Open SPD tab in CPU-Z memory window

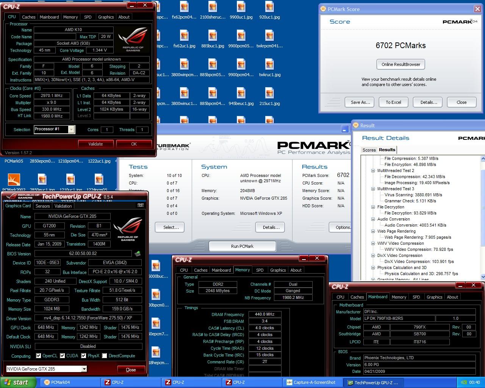[260, 270]
